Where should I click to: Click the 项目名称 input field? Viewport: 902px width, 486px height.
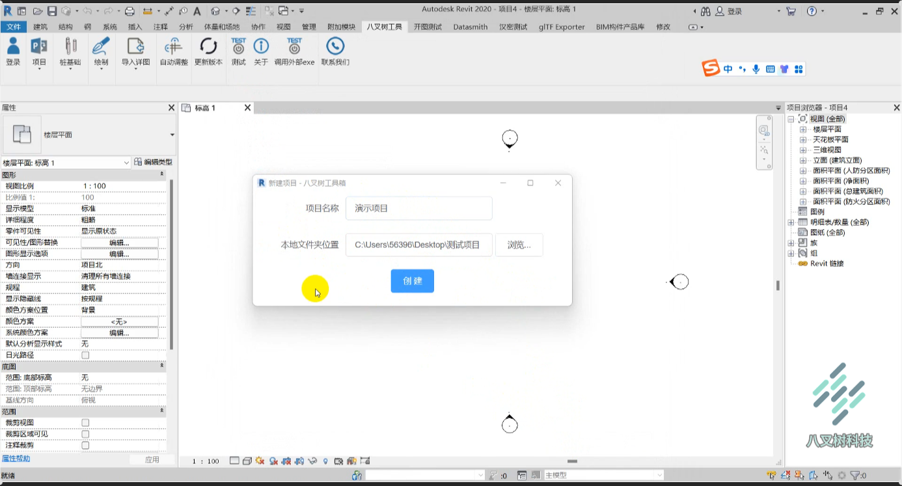[x=419, y=208]
